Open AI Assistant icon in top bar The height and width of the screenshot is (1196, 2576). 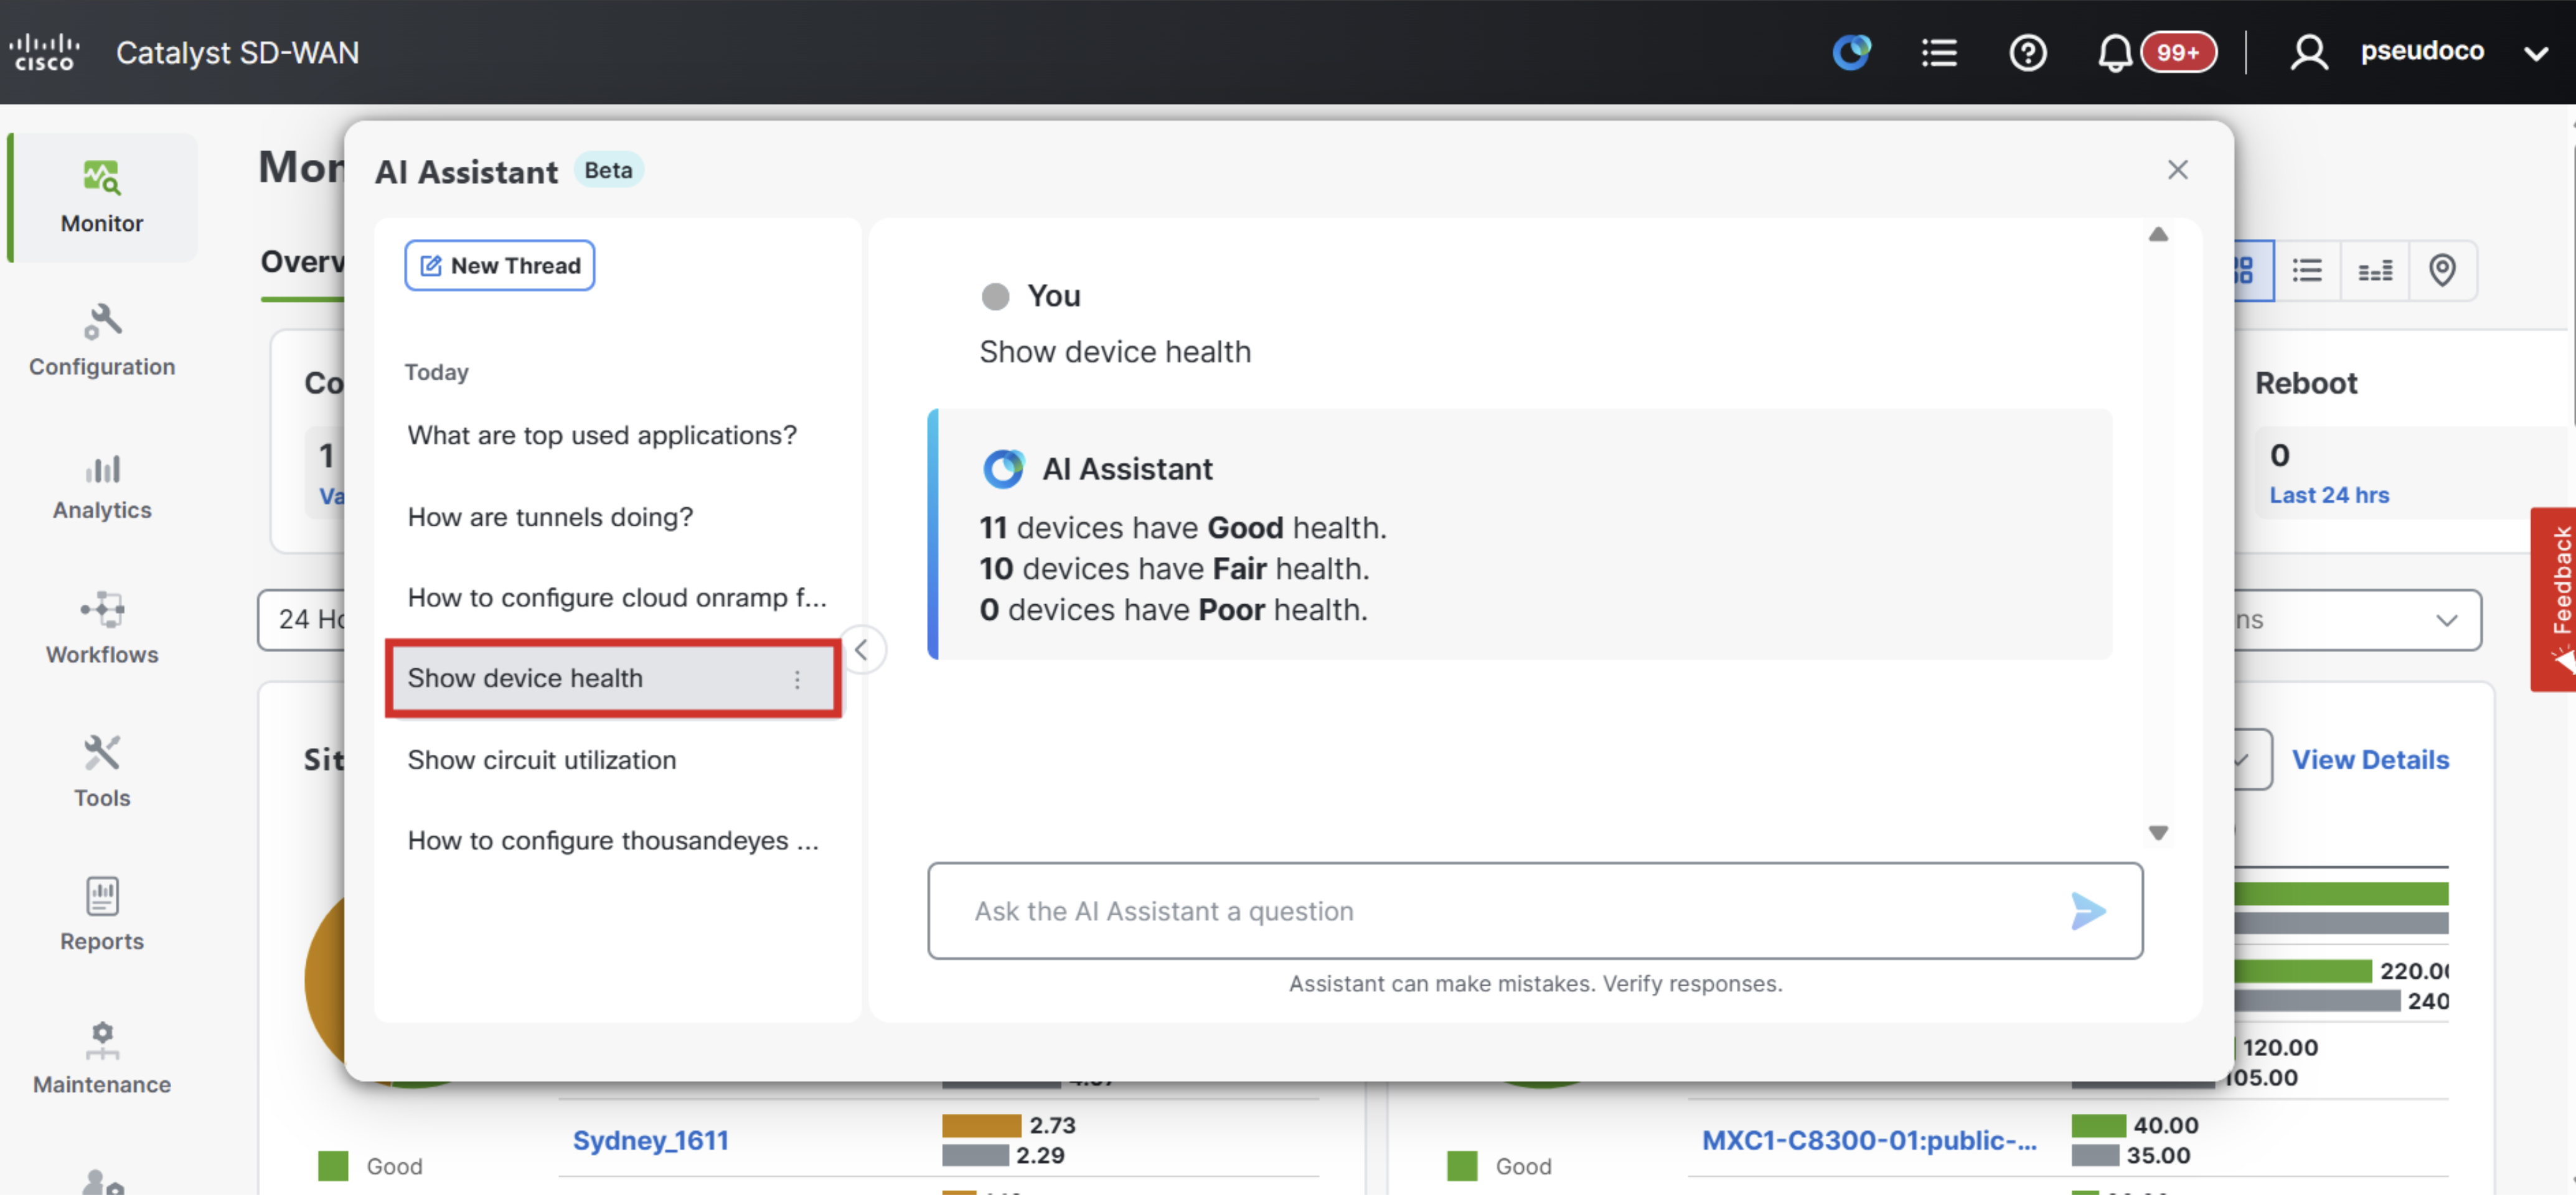pyautogui.click(x=1851, y=52)
